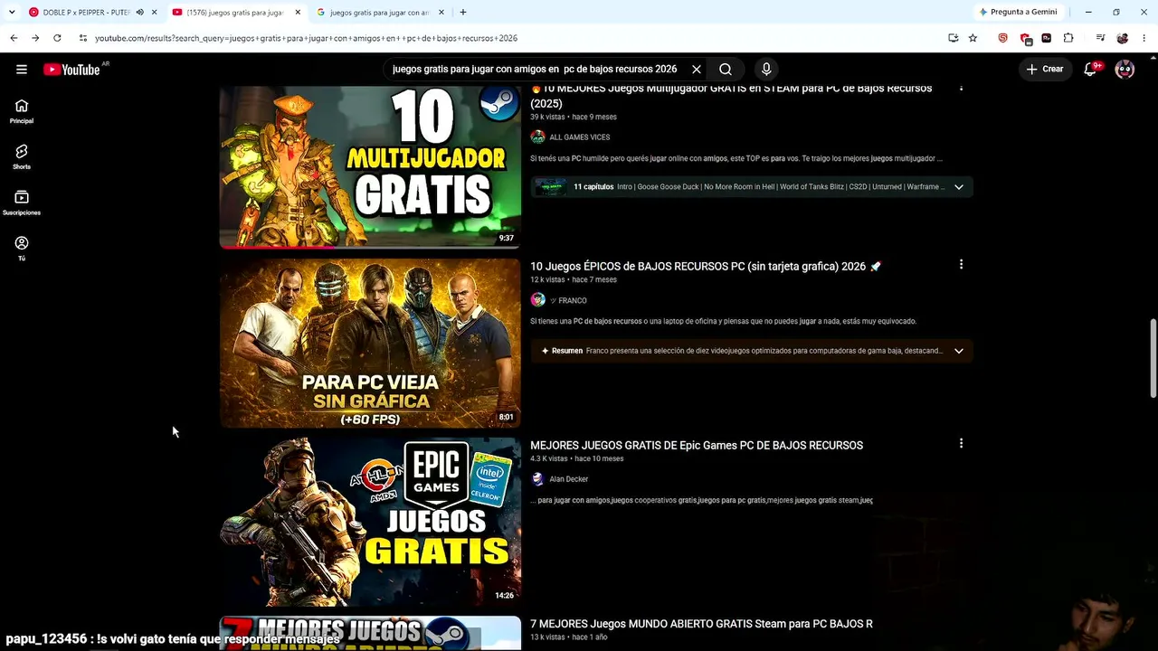Go to YouTube home via the logo
This screenshot has height=651, width=1158.
tap(71, 70)
